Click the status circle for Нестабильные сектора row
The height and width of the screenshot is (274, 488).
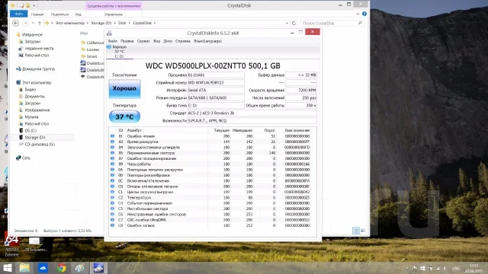click(112, 209)
